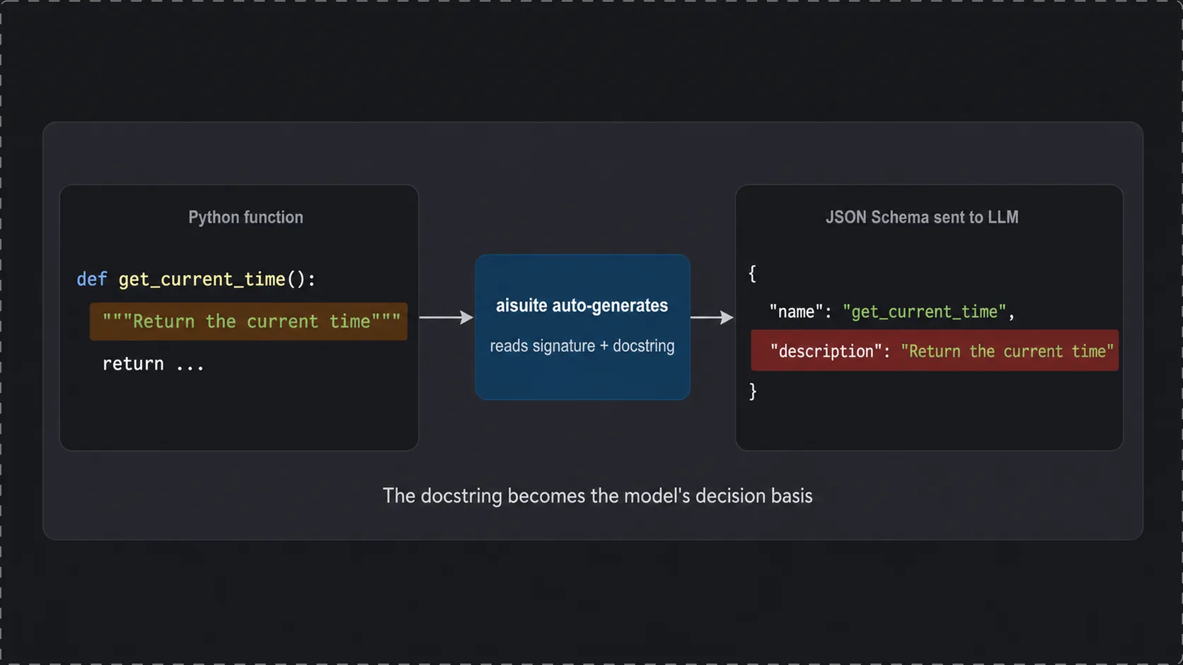The image size is (1183, 665).
Task: Click the 'Python function' heading
Action: [x=246, y=217]
